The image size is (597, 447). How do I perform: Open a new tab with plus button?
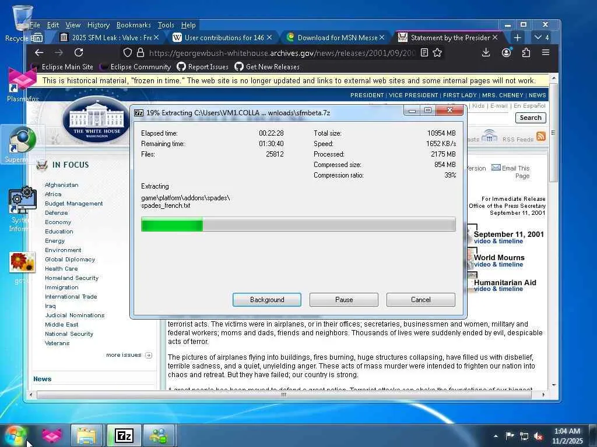517,38
